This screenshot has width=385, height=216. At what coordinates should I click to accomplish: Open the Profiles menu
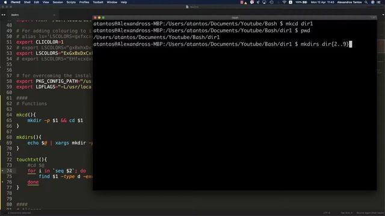[x=84, y=2]
